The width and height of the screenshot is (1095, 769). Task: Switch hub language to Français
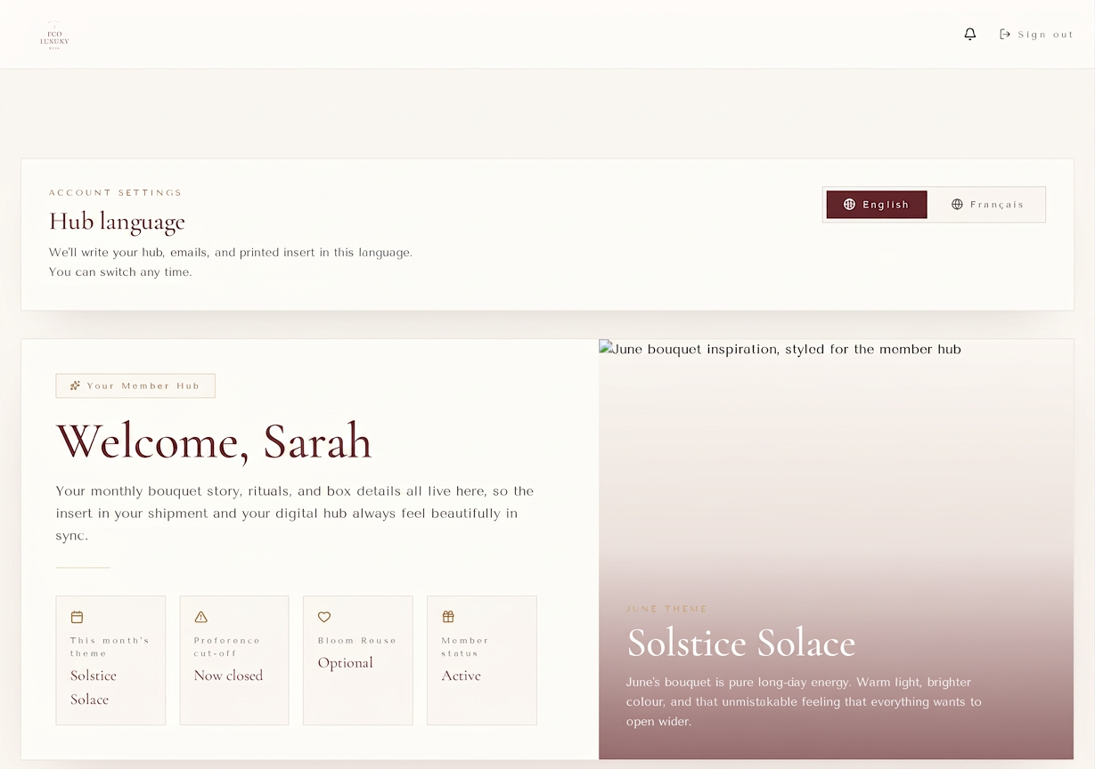click(x=987, y=205)
